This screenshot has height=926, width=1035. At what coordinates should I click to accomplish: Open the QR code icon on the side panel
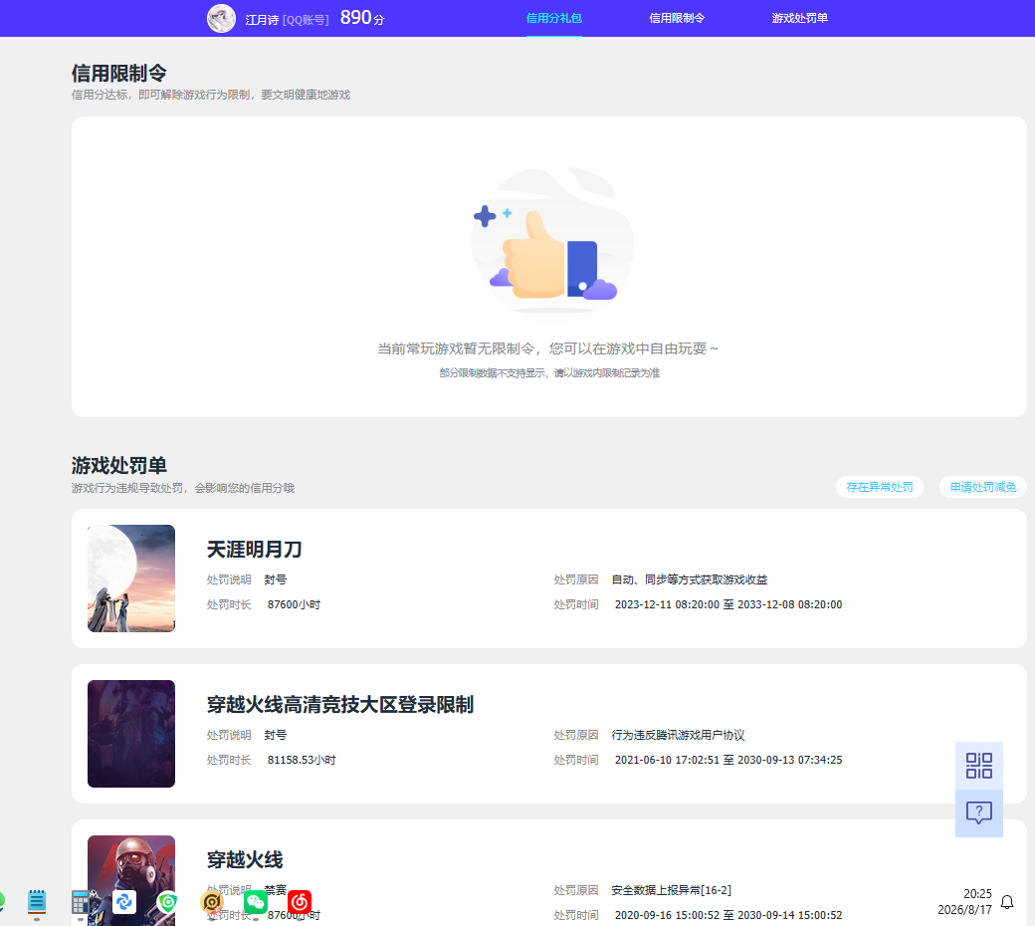point(979,766)
